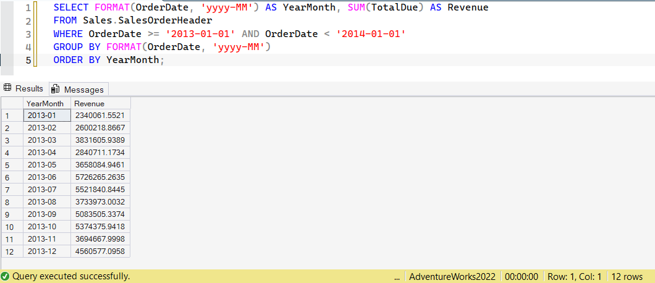Select entire row 1 via row header
The image size is (655, 283).
click(12, 116)
